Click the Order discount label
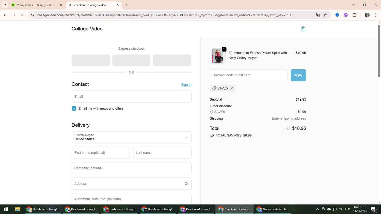Viewport: 381px width, 214px height. click(x=221, y=106)
